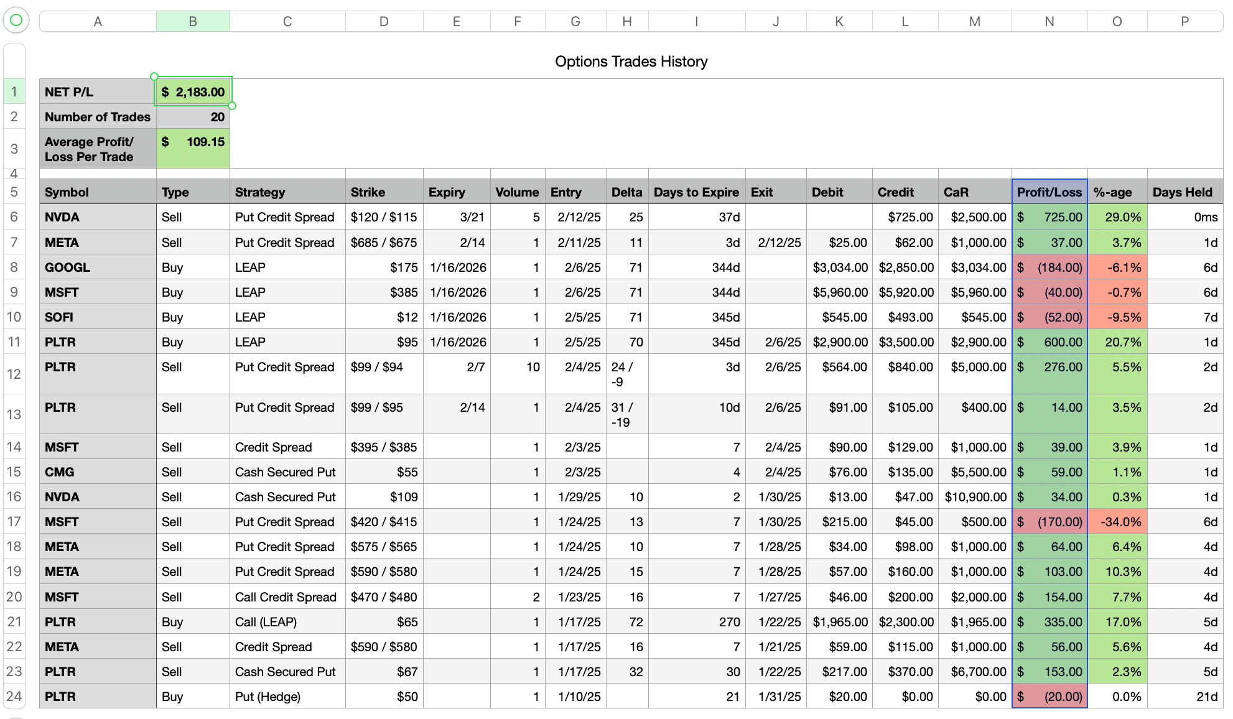
Task: Select the 29.0% percentage cell
Action: click(1117, 217)
